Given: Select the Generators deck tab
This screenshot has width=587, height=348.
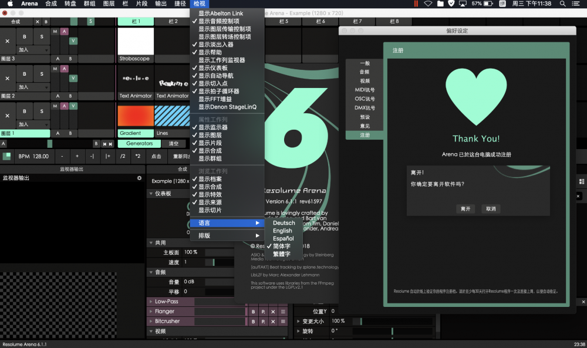Looking at the screenshot, I should [139, 144].
